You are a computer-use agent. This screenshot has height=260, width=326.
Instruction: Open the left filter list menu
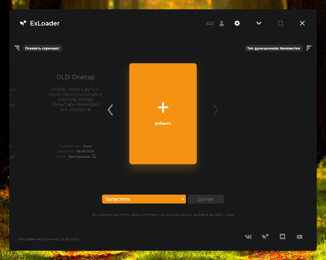click(x=17, y=48)
